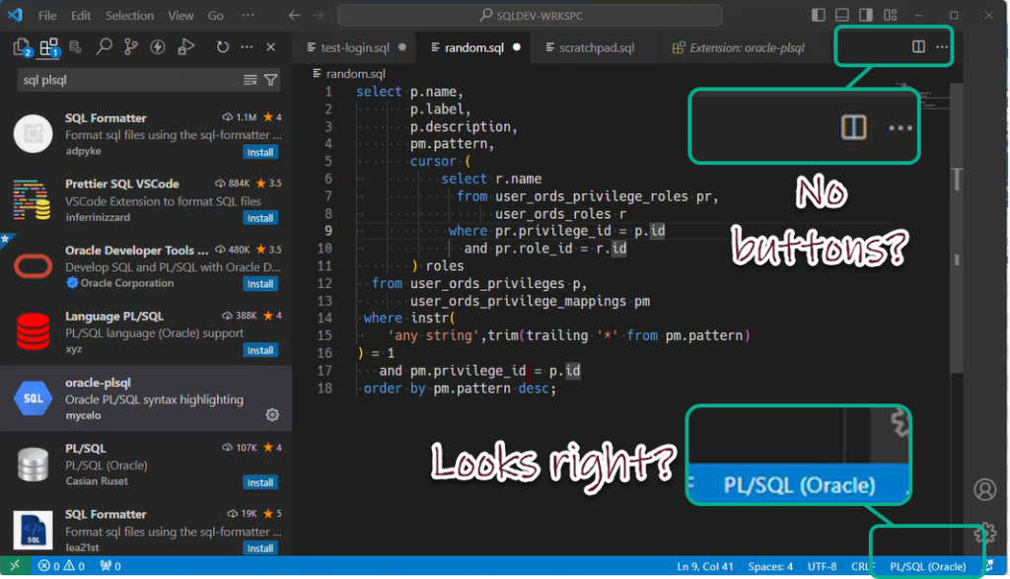Open the Edit menu
Screen dimensions: 1010x579
click(81, 16)
